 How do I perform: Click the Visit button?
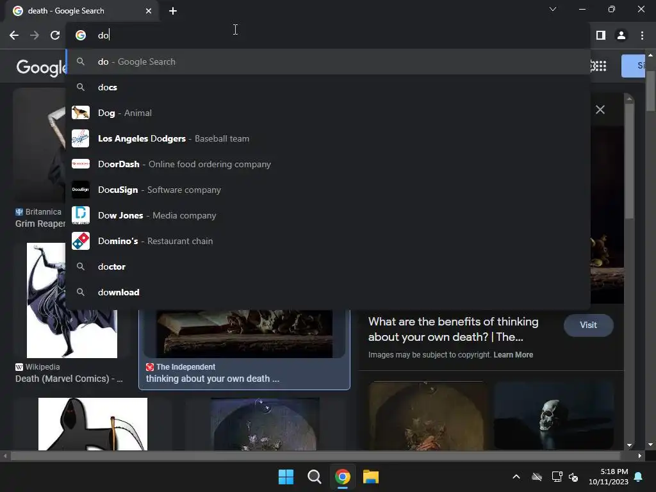(588, 325)
